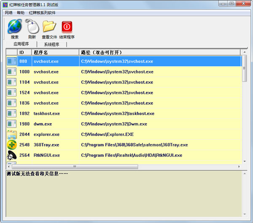This screenshot has width=253, height=223.
Task: Click ID cell 2564
Action: click(24, 155)
